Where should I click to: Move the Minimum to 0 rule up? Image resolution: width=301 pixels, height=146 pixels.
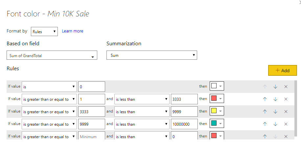click(x=265, y=136)
